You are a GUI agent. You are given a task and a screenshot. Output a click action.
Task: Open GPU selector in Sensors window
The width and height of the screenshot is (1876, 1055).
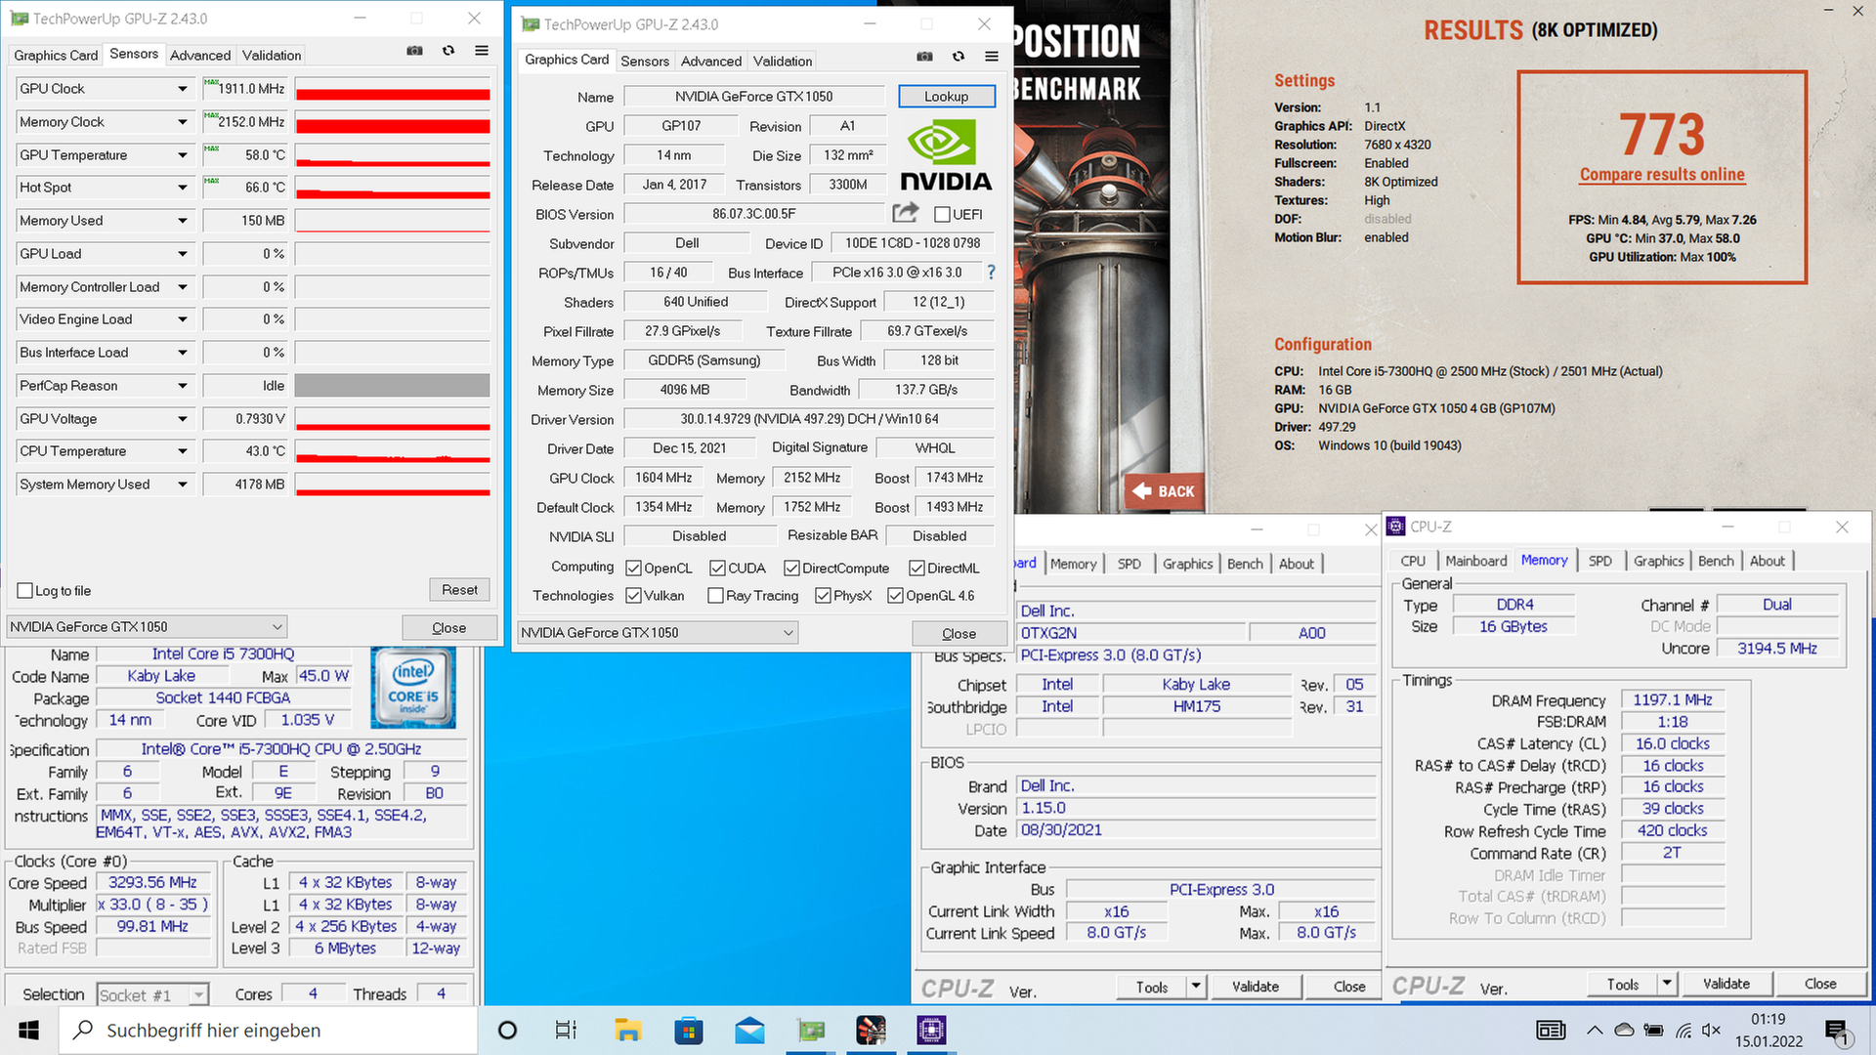coord(147,627)
